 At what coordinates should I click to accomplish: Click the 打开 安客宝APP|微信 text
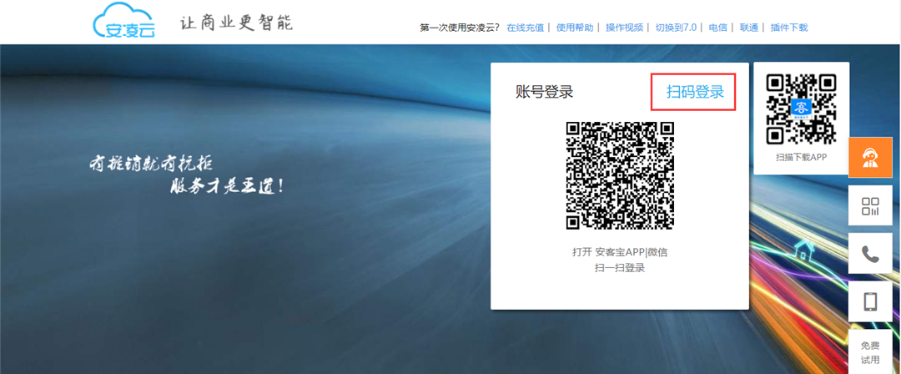(619, 252)
